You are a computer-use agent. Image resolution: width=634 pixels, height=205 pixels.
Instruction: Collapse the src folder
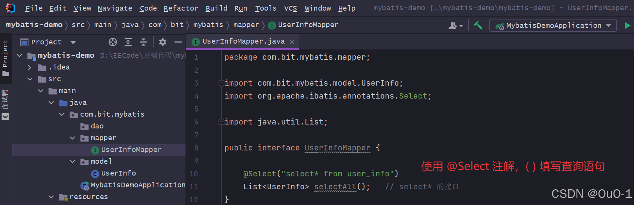[x=30, y=79]
